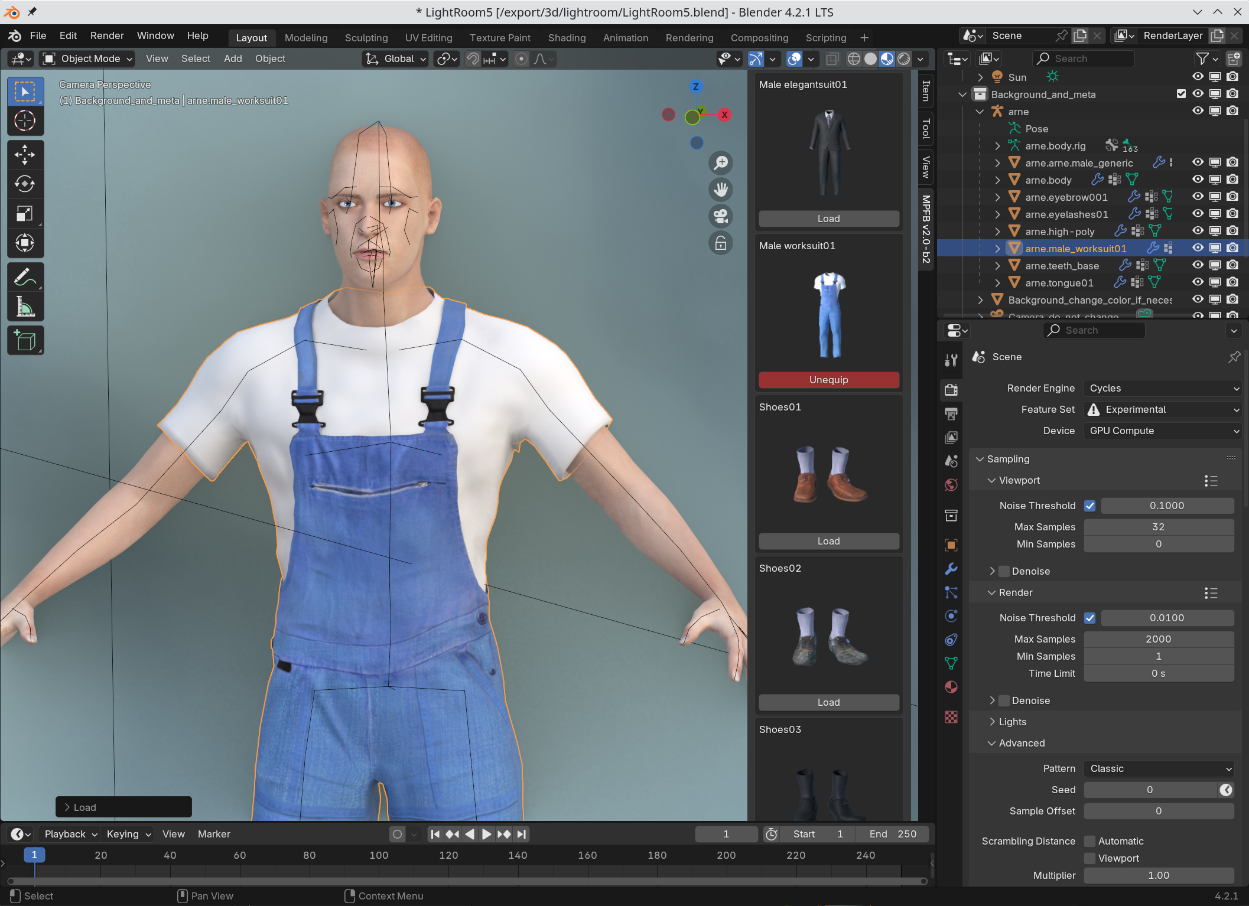Screen dimensions: 1249x906
Task: Switch to the Shading workspace tab
Action: pos(567,38)
